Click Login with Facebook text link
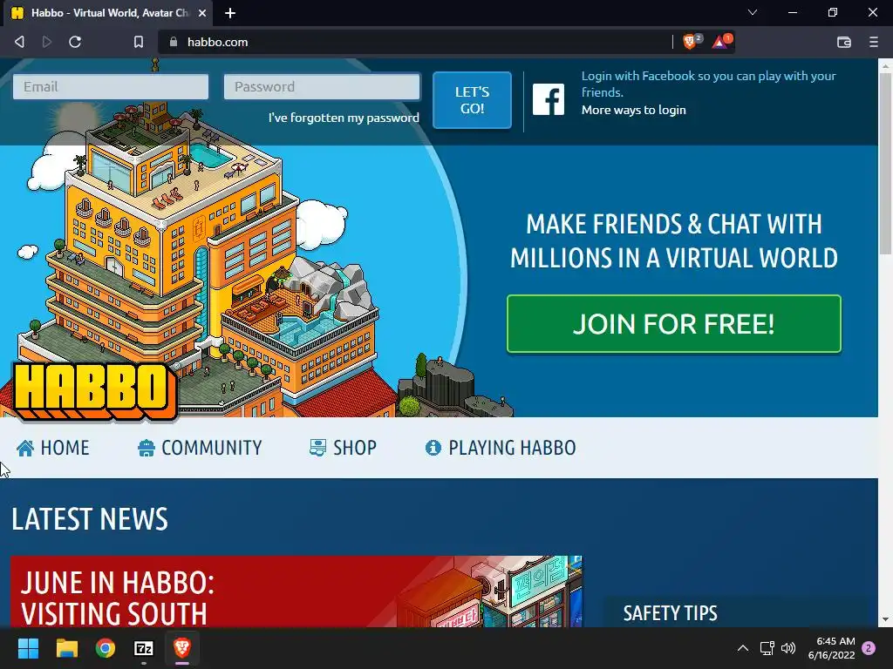Viewport: 893px width, 669px height. coord(708,84)
